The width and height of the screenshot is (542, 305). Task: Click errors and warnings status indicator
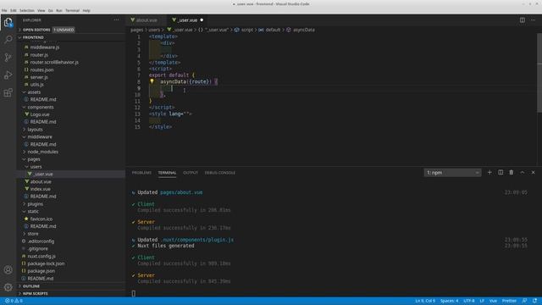(14, 301)
